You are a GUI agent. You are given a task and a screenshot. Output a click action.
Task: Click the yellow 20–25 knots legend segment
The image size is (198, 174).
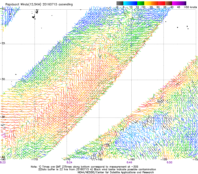pos(148,3)
